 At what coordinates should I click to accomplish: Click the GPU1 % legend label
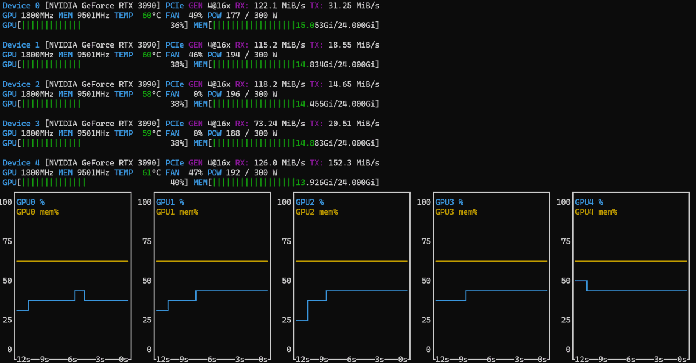[x=170, y=202]
